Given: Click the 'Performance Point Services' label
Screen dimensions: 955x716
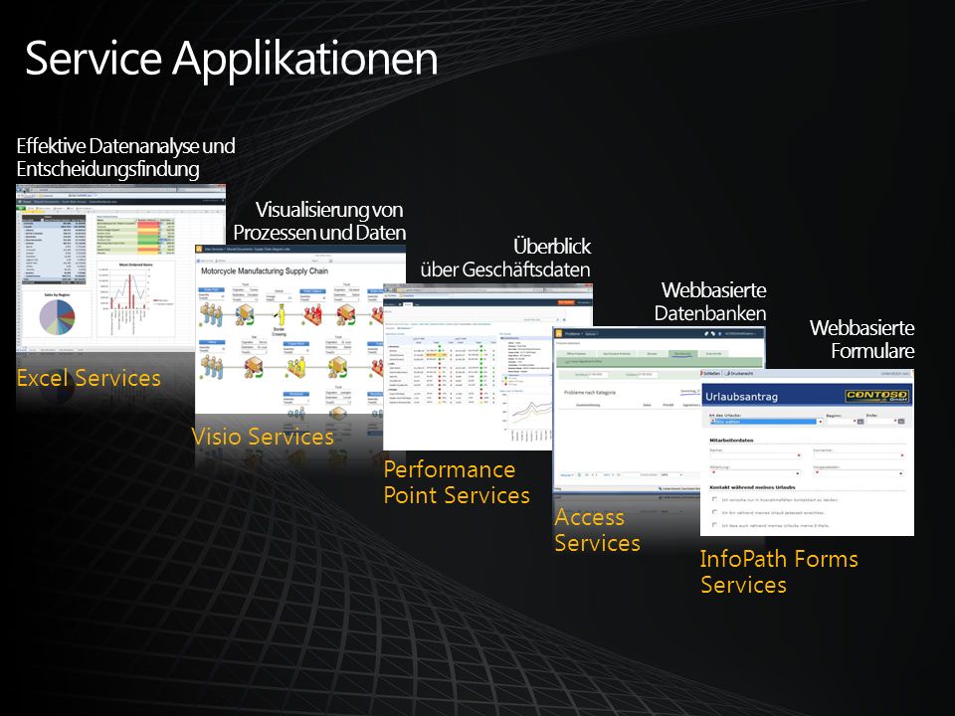Looking at the screenshot, I should point(457,482).
